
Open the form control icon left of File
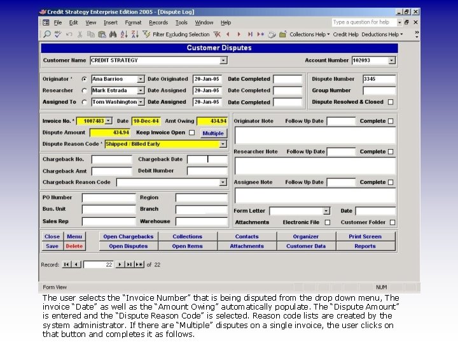click(x=46, y=22)
